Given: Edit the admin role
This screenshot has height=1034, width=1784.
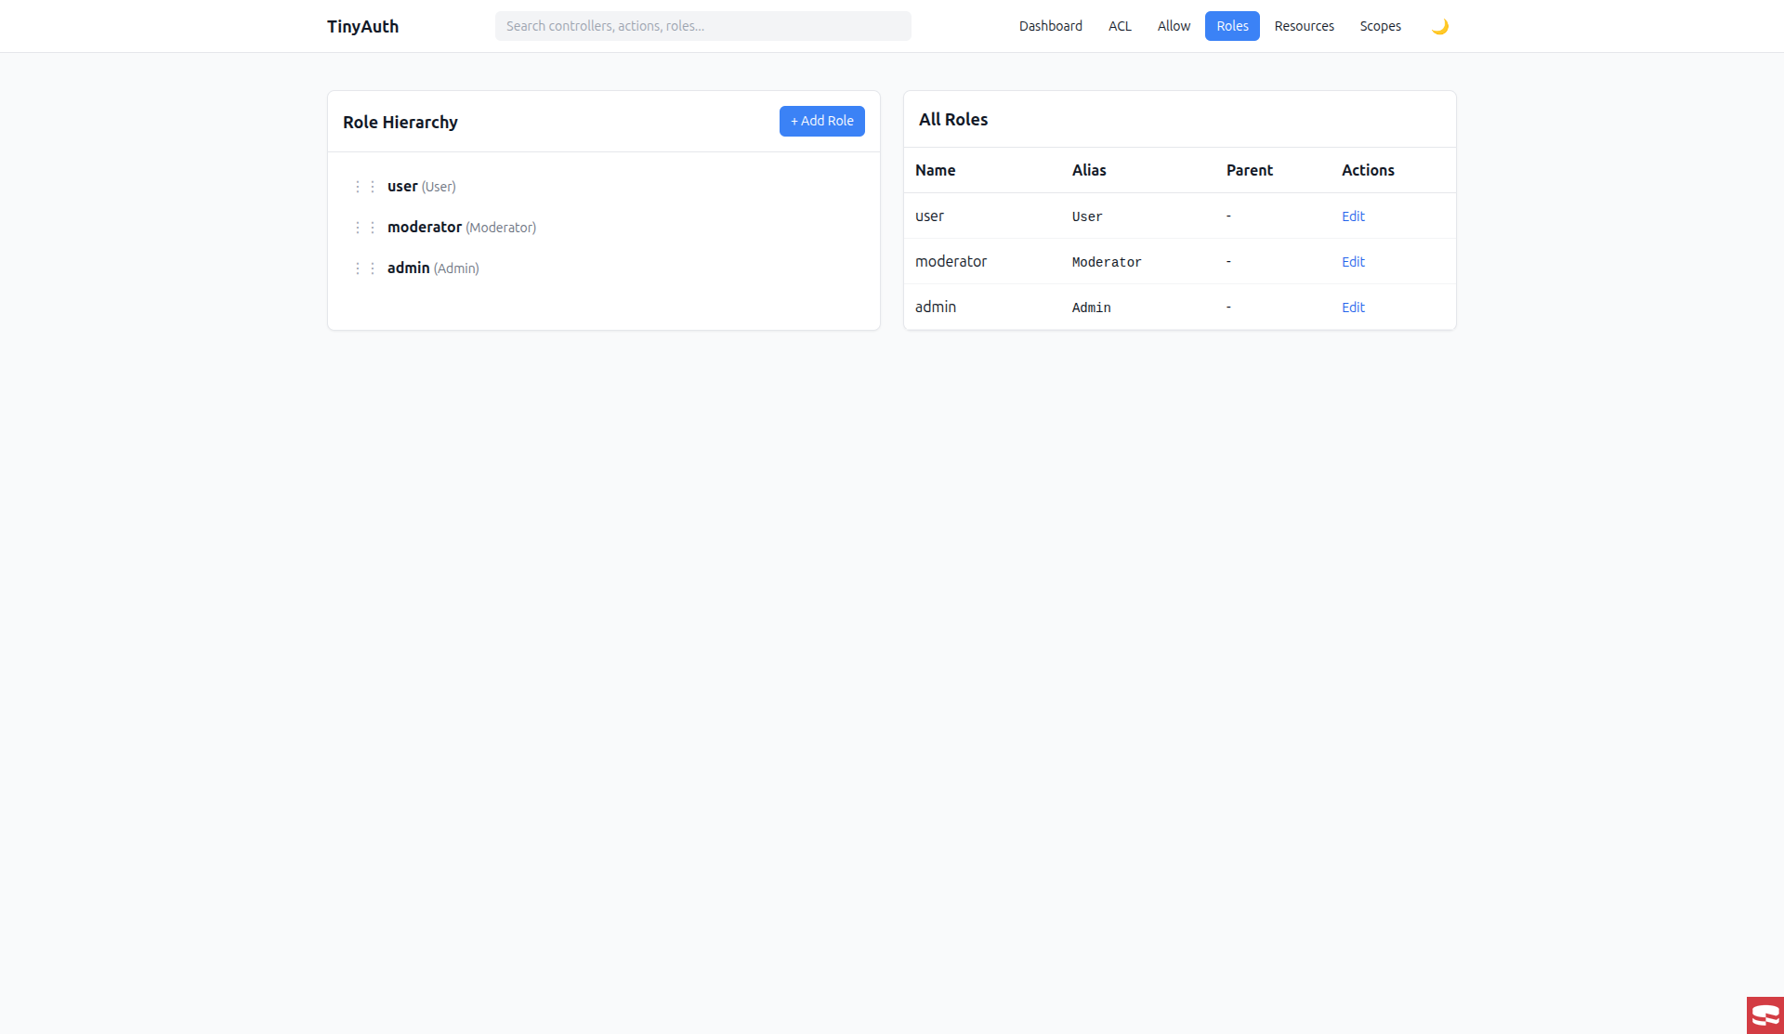Looking at the screenshot, I should click(x=1353, y=308).
